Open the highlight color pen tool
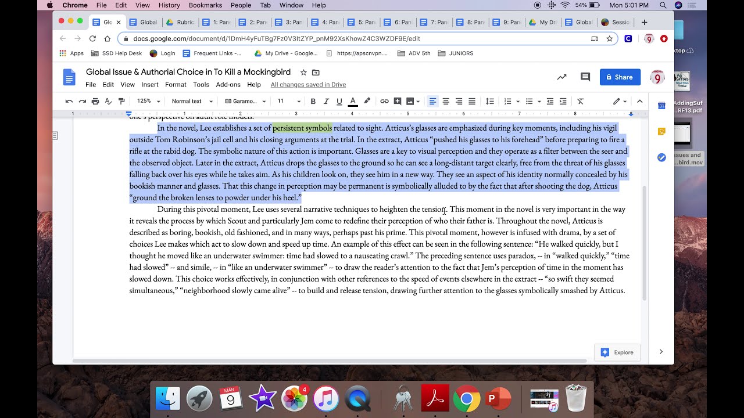 (x=367, y=101)
